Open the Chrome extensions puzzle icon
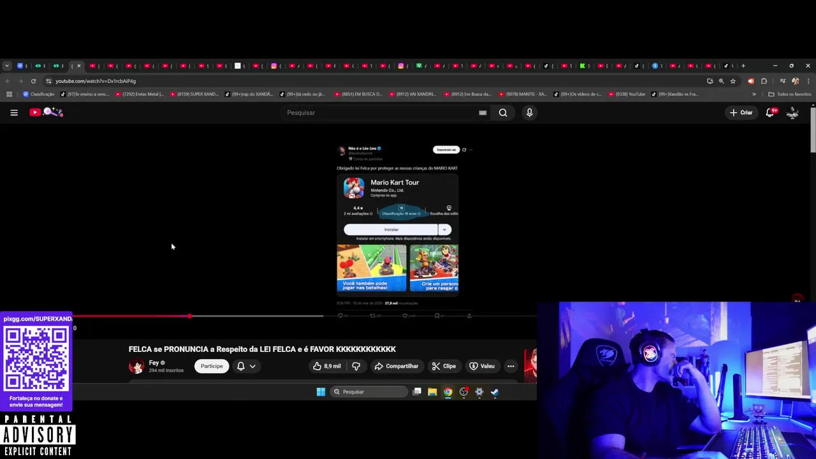 (764, 81)
